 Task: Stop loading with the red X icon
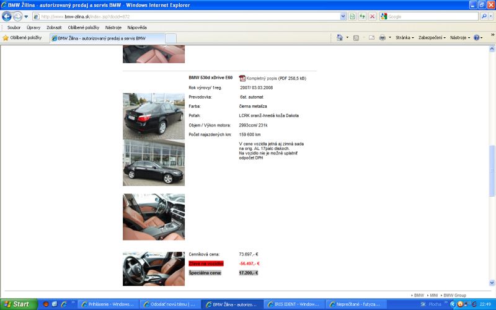(x=373, y=17)
